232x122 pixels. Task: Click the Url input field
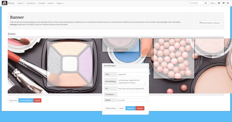pos(132,89)
